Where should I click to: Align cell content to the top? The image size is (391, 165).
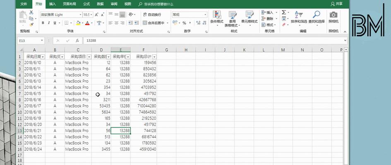(110, 14)
